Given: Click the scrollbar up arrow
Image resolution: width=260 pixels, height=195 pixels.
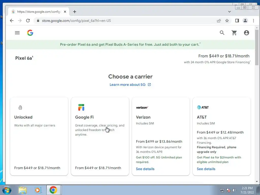Looking at the screenshot, I should [257, 28].
